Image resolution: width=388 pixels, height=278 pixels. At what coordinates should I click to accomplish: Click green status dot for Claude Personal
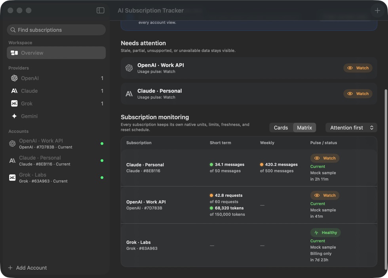(x=102, y=161)
